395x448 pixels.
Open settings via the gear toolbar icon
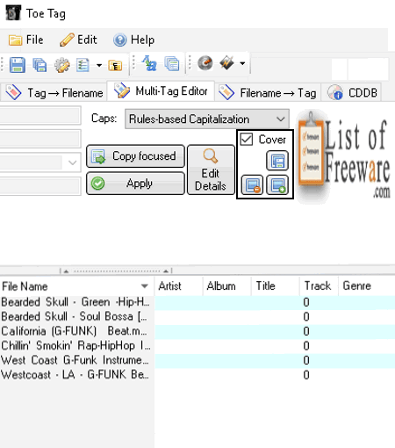pos(62,65)
